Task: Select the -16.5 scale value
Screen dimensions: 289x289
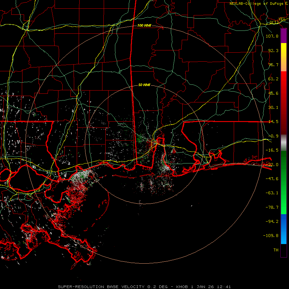Action: [x=272, y=150]
